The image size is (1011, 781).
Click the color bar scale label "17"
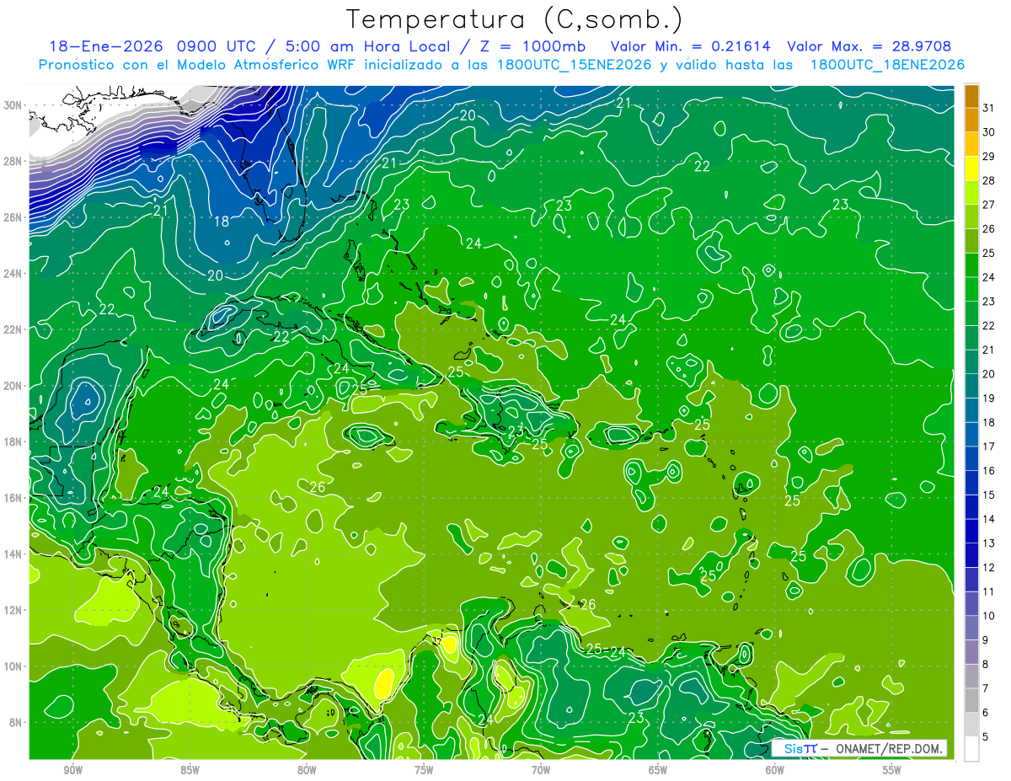pyautogui.click(x=989, y=447)
